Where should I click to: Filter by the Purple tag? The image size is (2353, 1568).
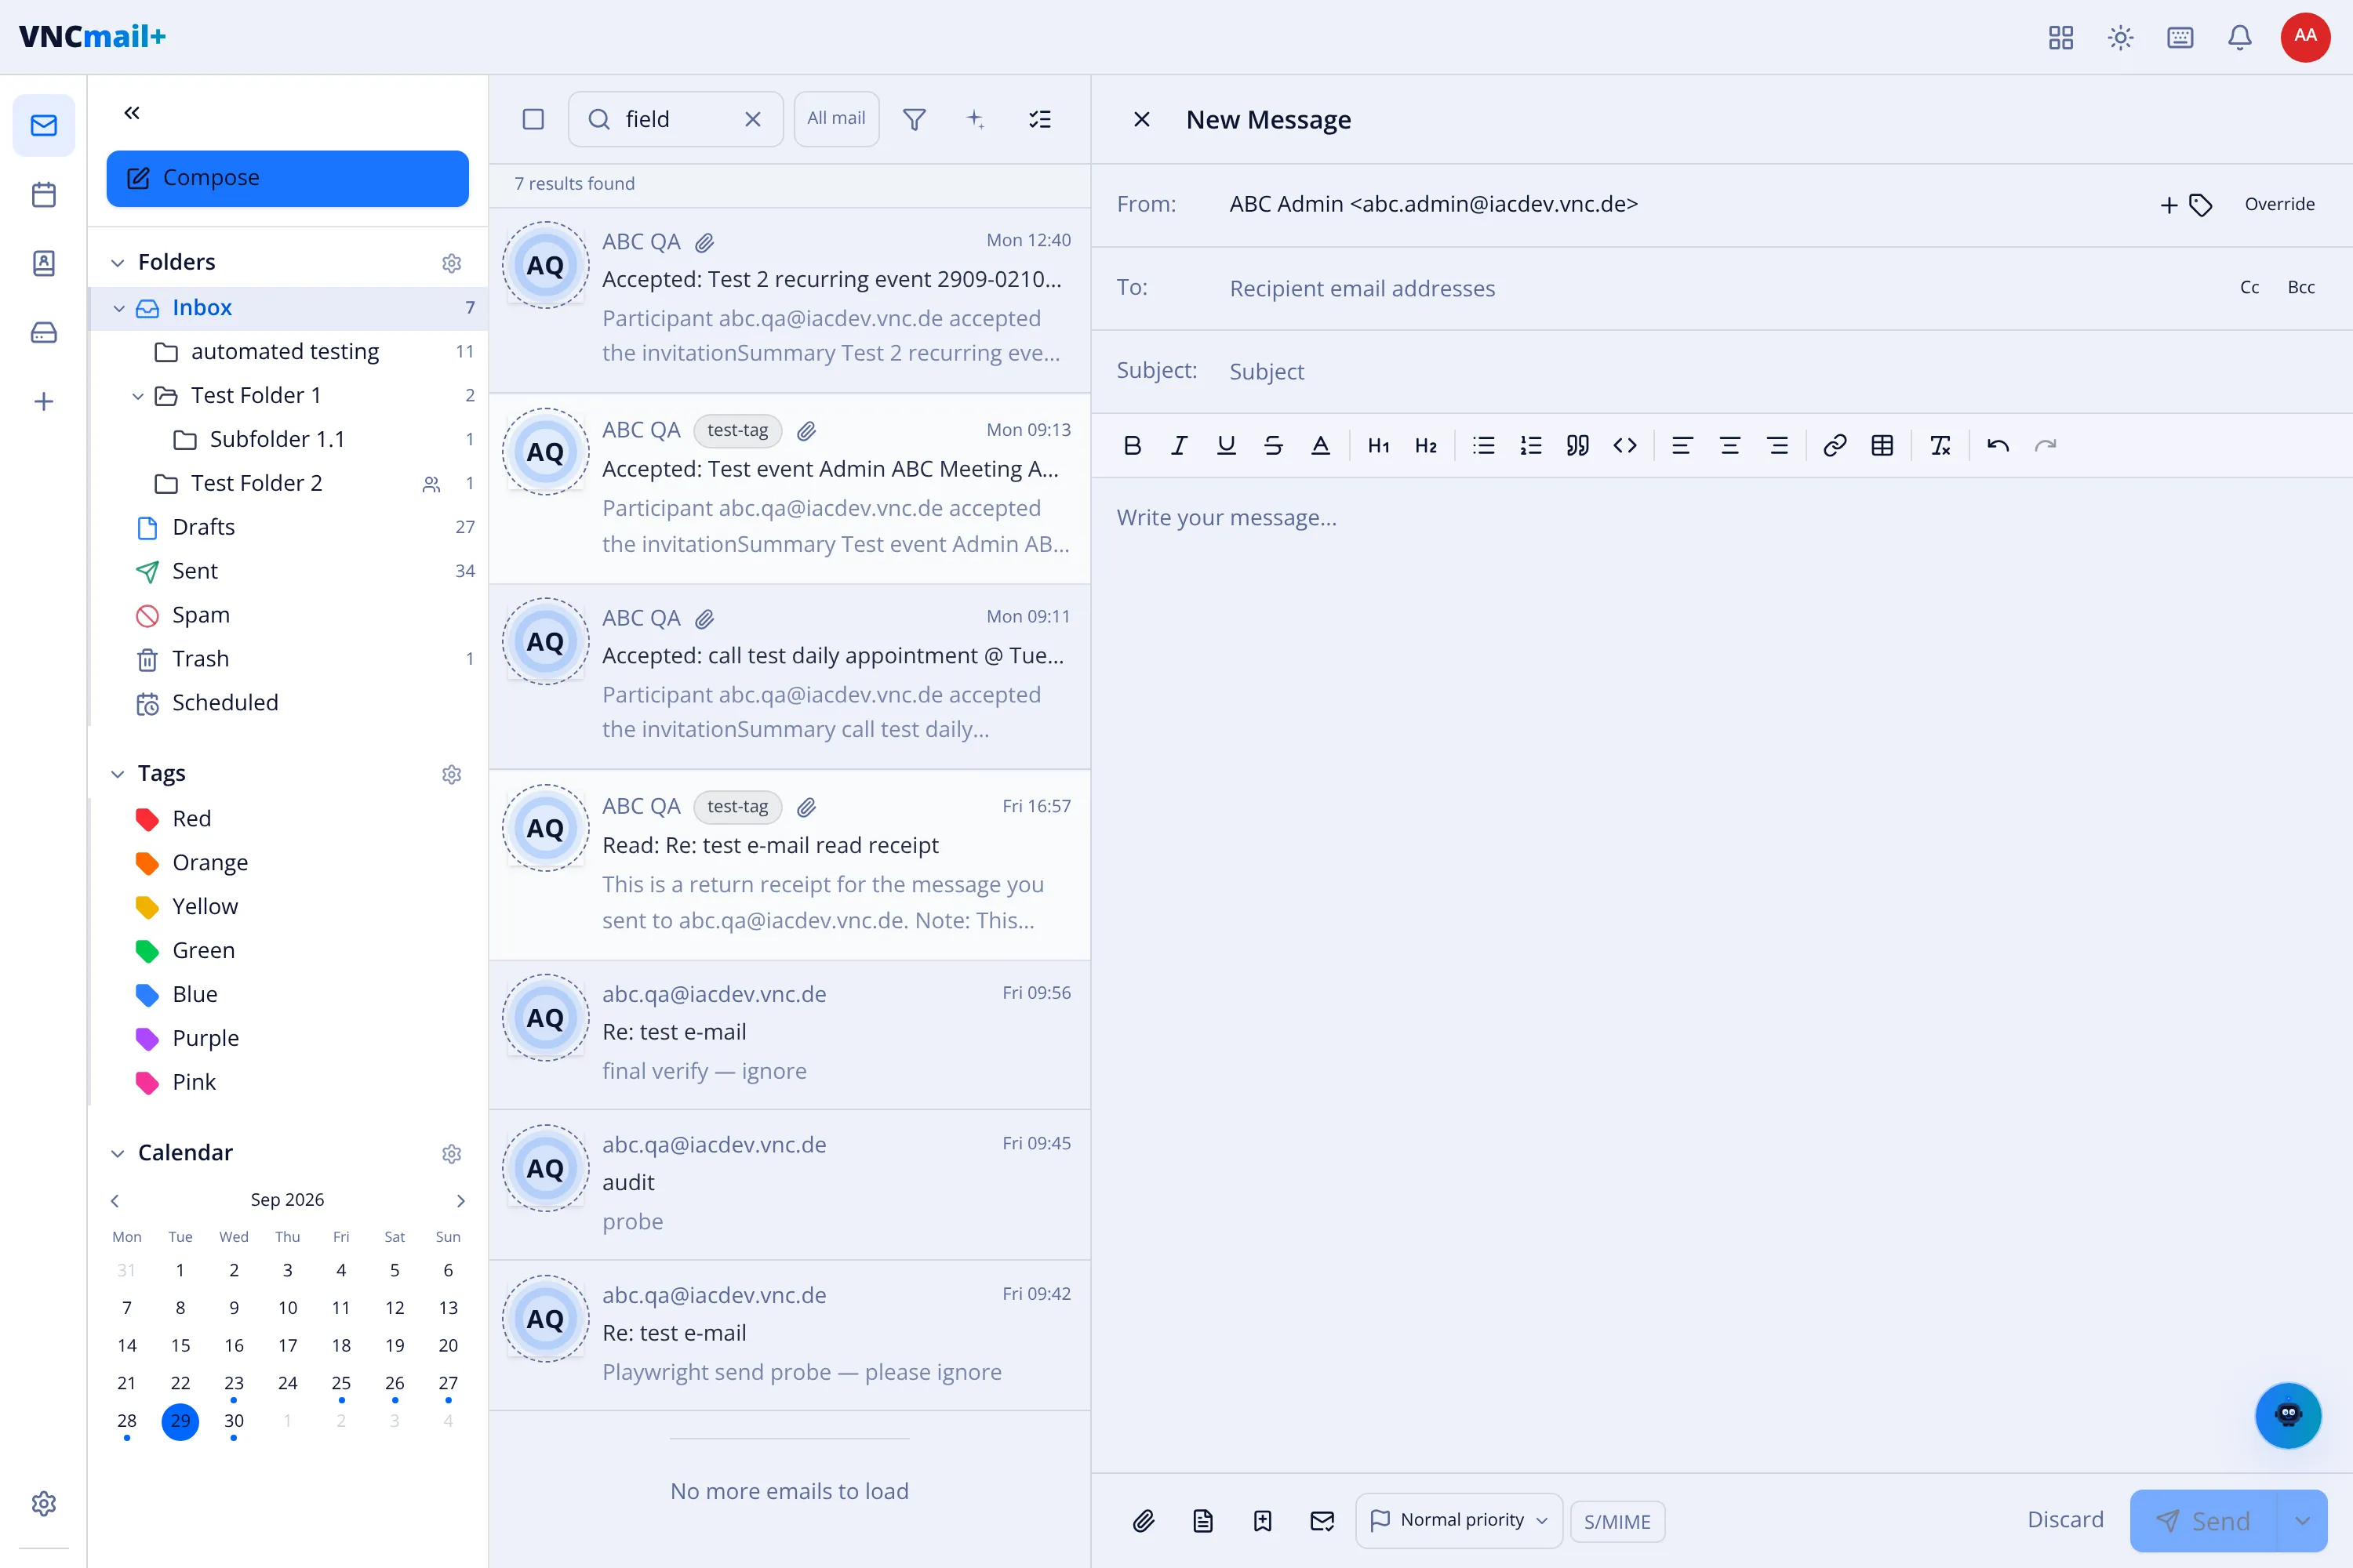click(x=288, y=1038)
